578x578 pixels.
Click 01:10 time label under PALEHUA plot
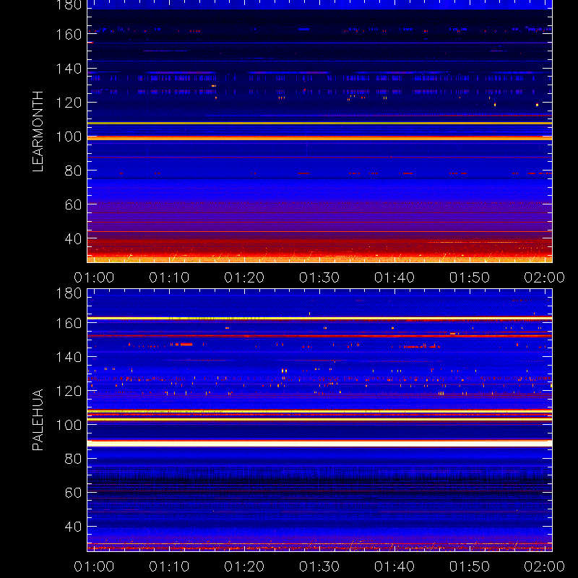[169, 566]
